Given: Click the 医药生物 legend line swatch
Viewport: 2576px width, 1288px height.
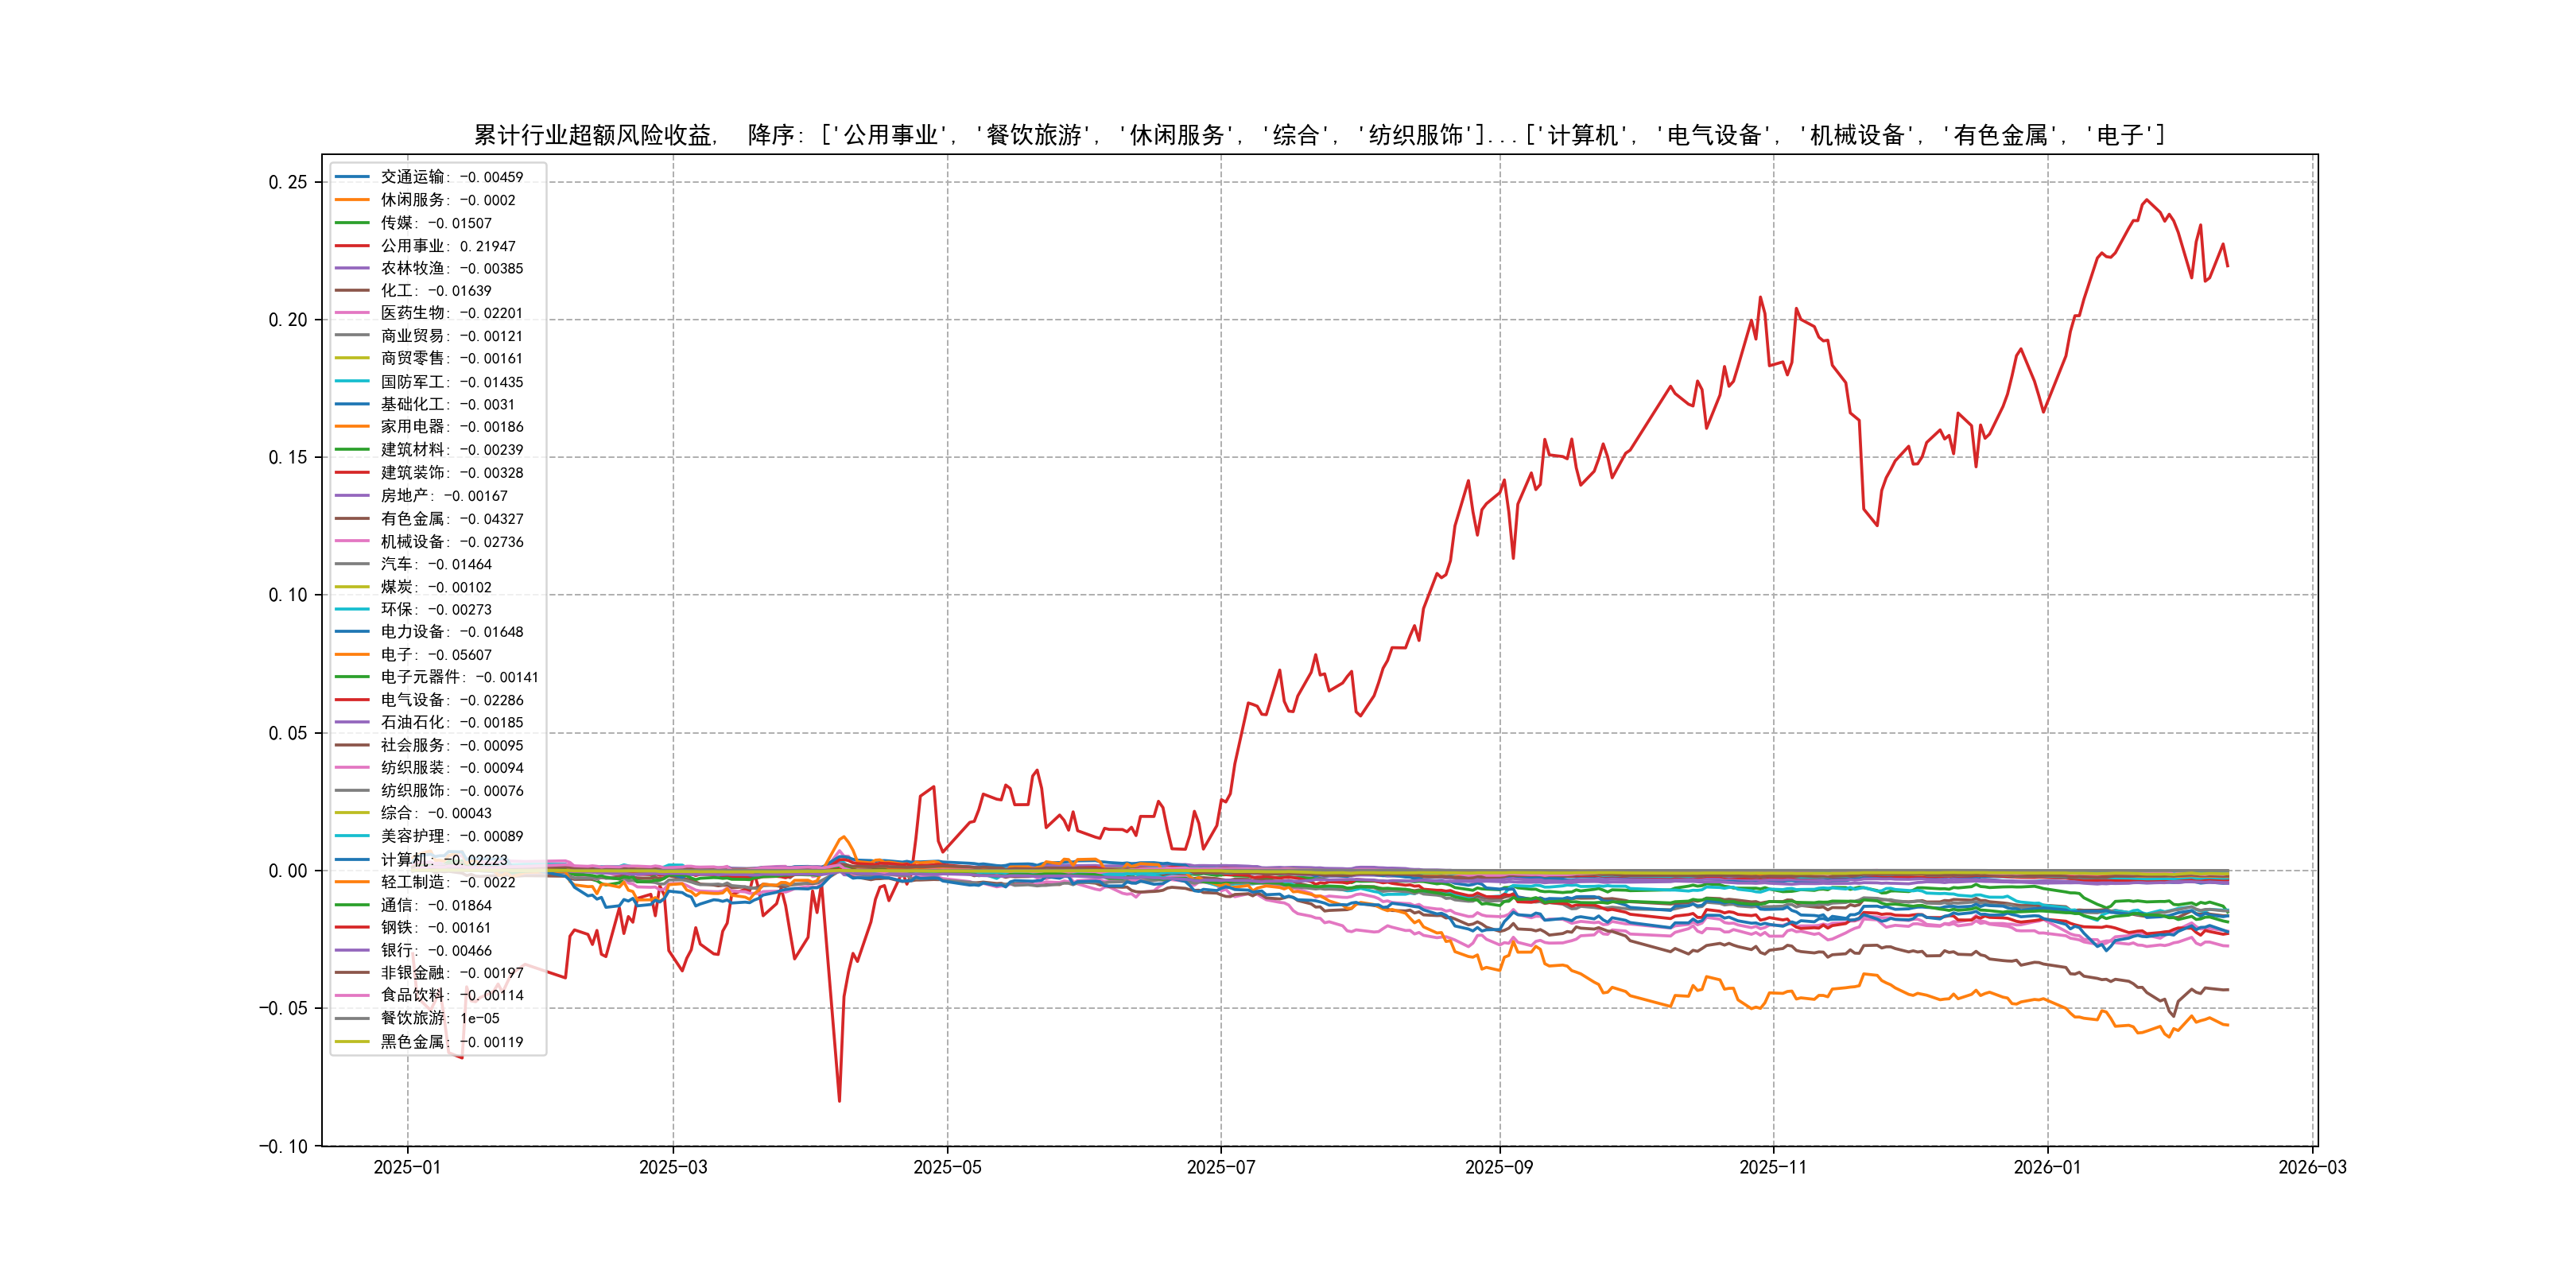Looking at the screenshot, I should click(x=352, y=313).
